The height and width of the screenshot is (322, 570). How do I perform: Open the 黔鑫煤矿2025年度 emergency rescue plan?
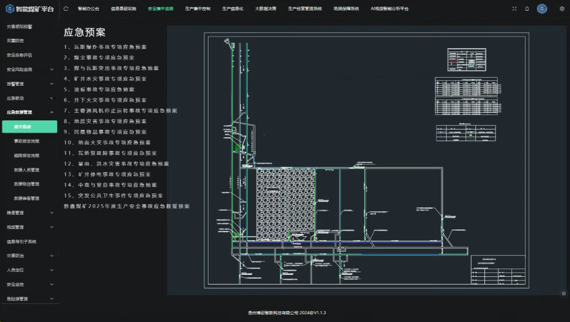click(127, 206)
